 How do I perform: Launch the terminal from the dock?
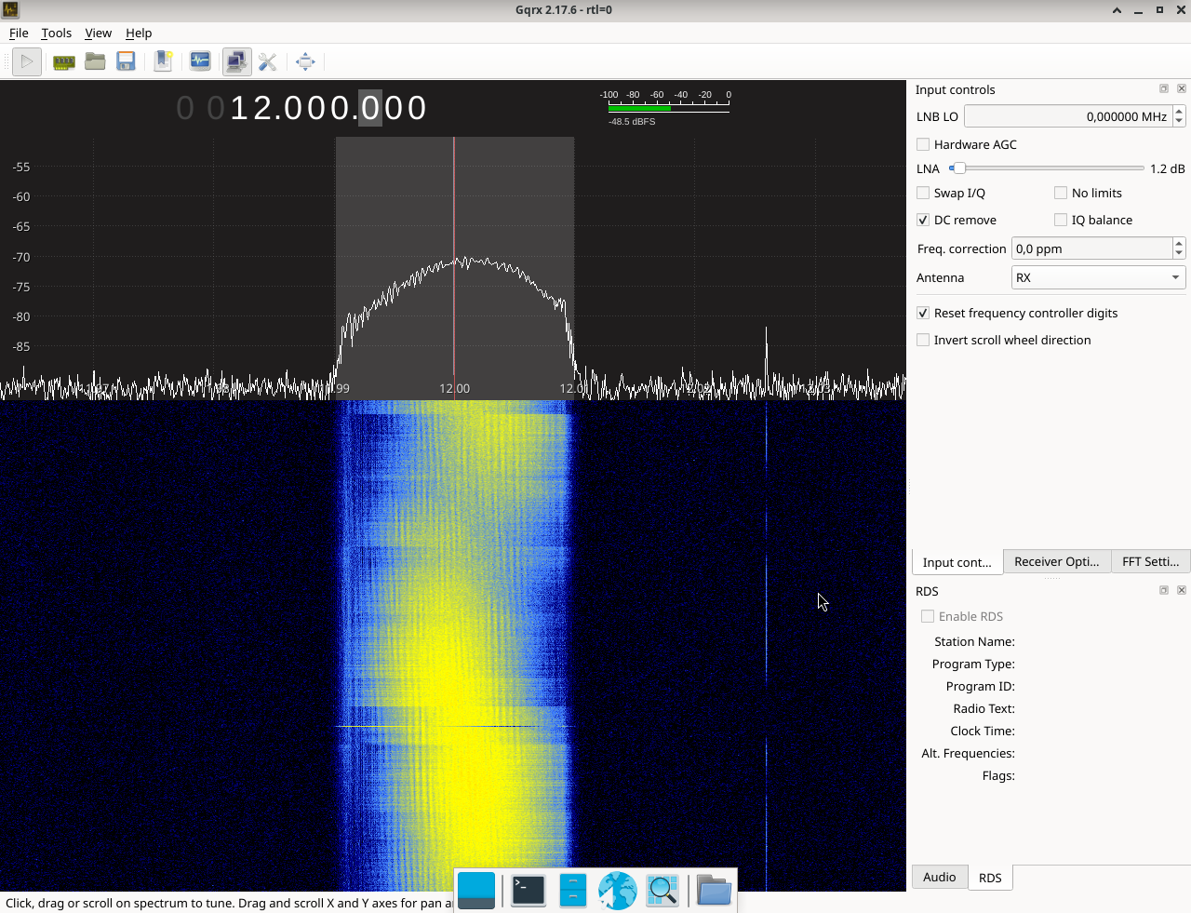pyautogui.click(x=528, y=891)
